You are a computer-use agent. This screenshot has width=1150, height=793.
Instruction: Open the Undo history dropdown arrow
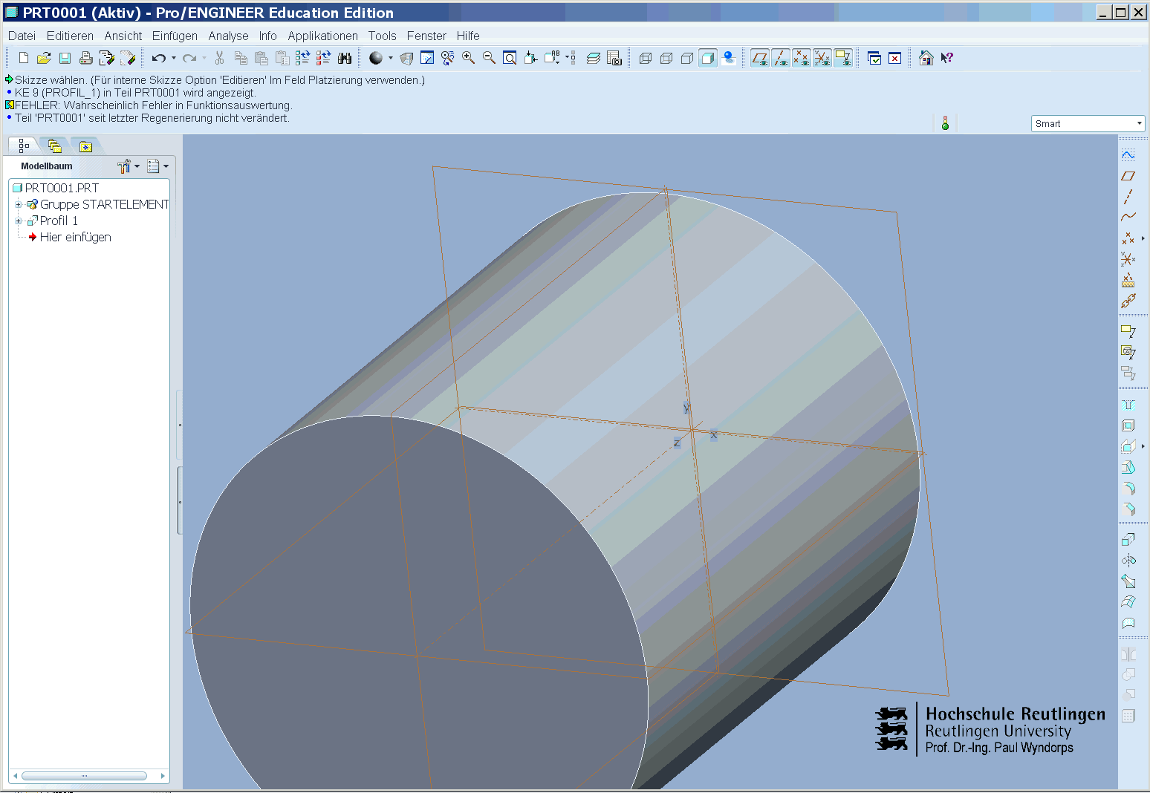click(174, 58)
